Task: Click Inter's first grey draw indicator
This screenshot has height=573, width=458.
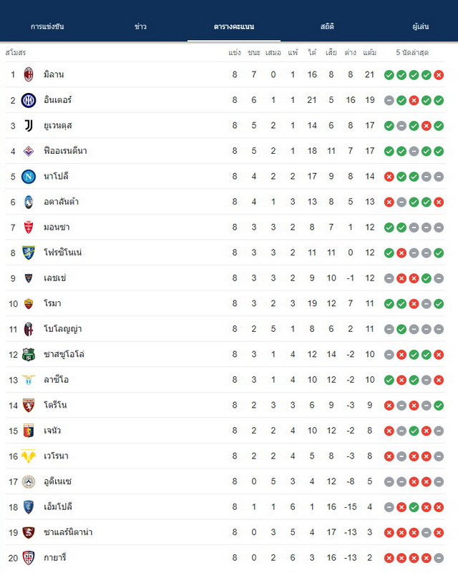Action: pos(389,100)
